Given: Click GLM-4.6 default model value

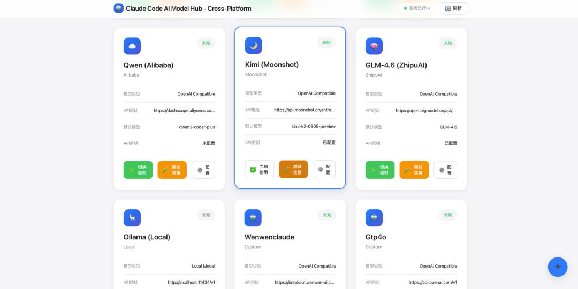Looking at the screenshot, I should coord(448,127).
